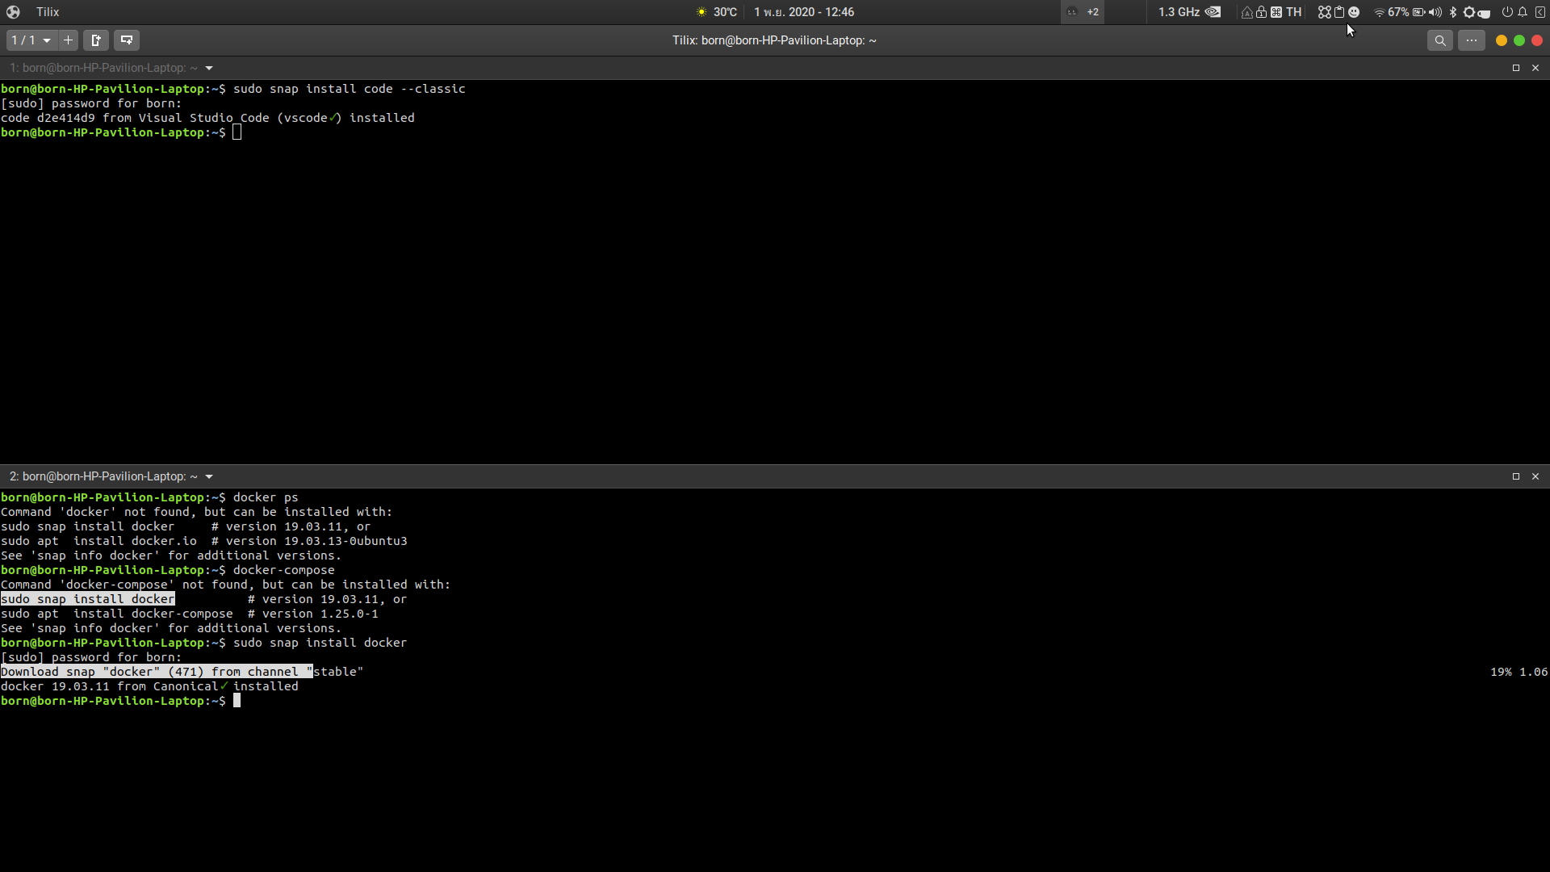Click the window title 'Tilix: born@born-HP-Pavilion-Laptop: ~'
The height and width of the screenshot is (872, 1550).
774,40
